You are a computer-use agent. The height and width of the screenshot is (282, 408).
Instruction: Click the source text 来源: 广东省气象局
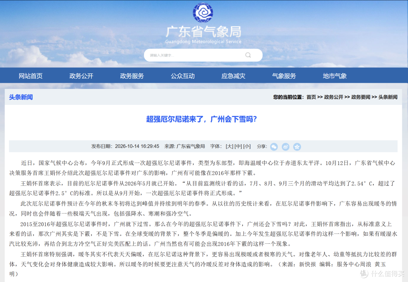pyautogui.click(x=185, y=146)
